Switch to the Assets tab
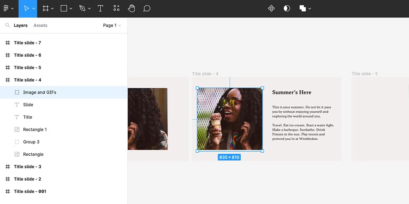This screenshot has height=204, width=409. coord(40,25)
